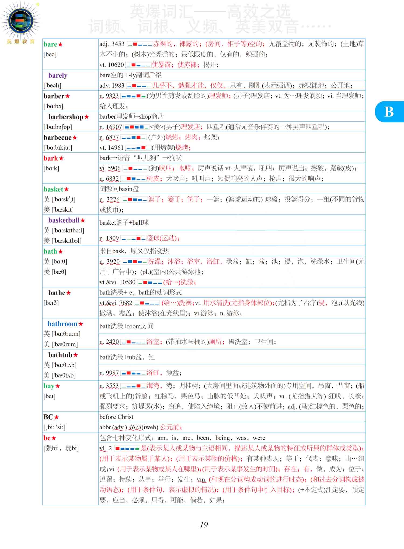Click the red star beside barbershop
Viewport: 404px width, 549px height.
point(86,117)
